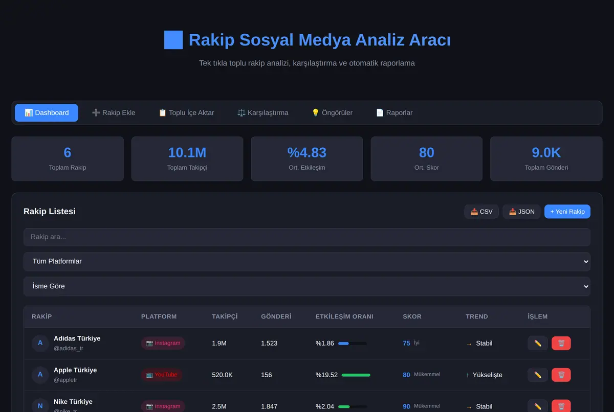
Task: Click the RAKİP column header
Action: point(42,316)
